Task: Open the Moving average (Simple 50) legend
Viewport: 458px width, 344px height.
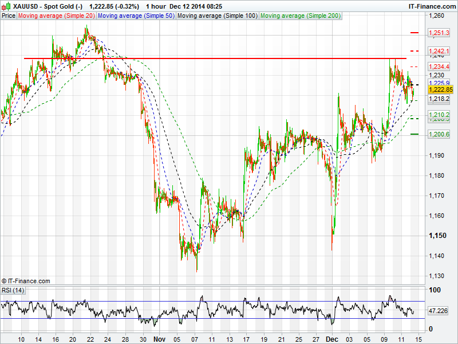Action: click(x=136, y=15)
